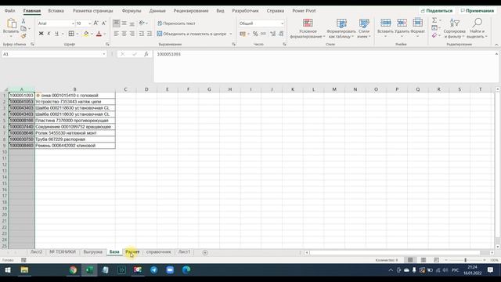Add a new sheet with plus button
This screenshot has width=501, height=282.
pyautogui.click(x=205, y=252)
